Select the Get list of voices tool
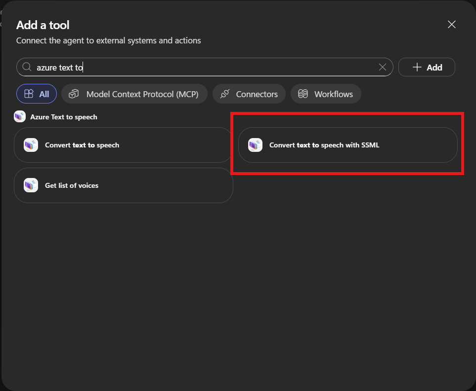This screenshot has height=391, width=476. [123, 185]
